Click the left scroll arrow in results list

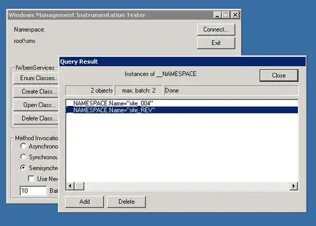[70, 186]
